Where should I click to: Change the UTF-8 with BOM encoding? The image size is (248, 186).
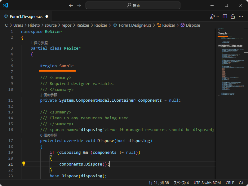click(x=207, y=183)
